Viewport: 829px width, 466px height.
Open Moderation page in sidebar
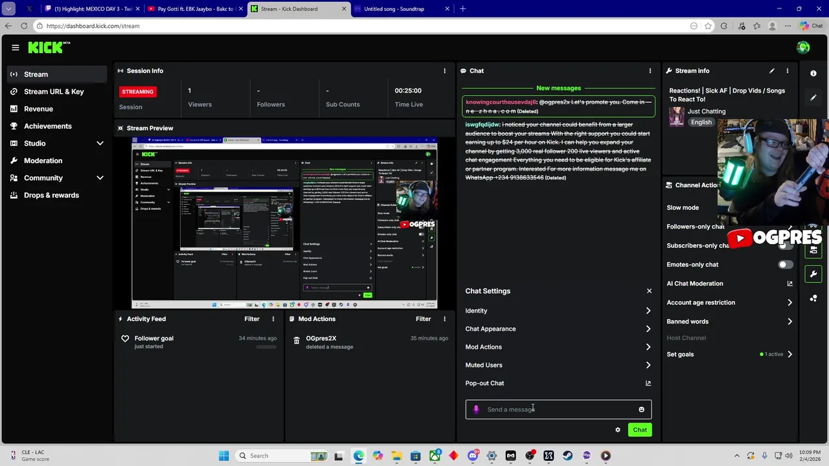(57, 161)
